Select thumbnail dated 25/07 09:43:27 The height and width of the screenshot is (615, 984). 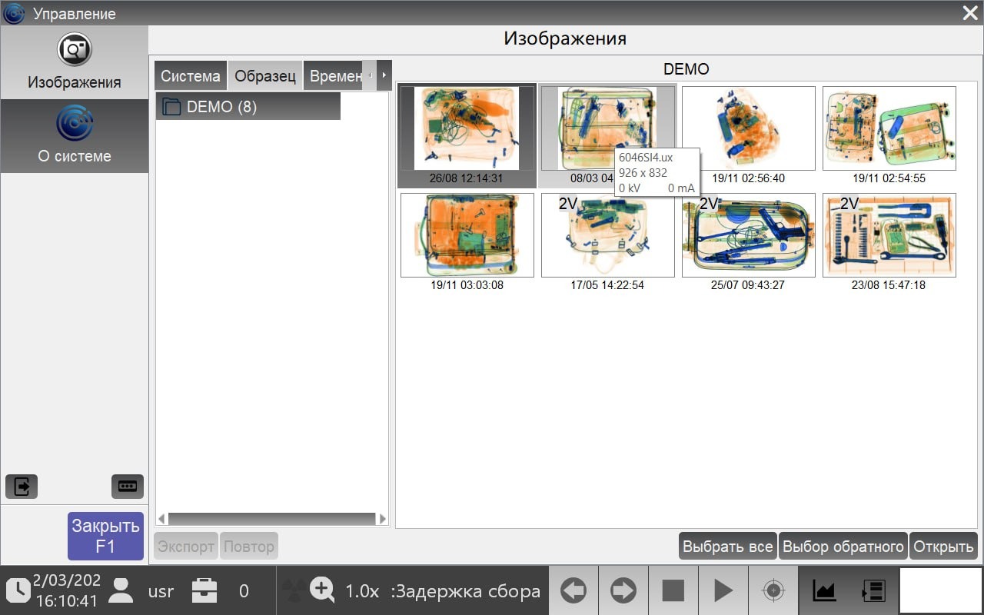(x=749, y=242)
